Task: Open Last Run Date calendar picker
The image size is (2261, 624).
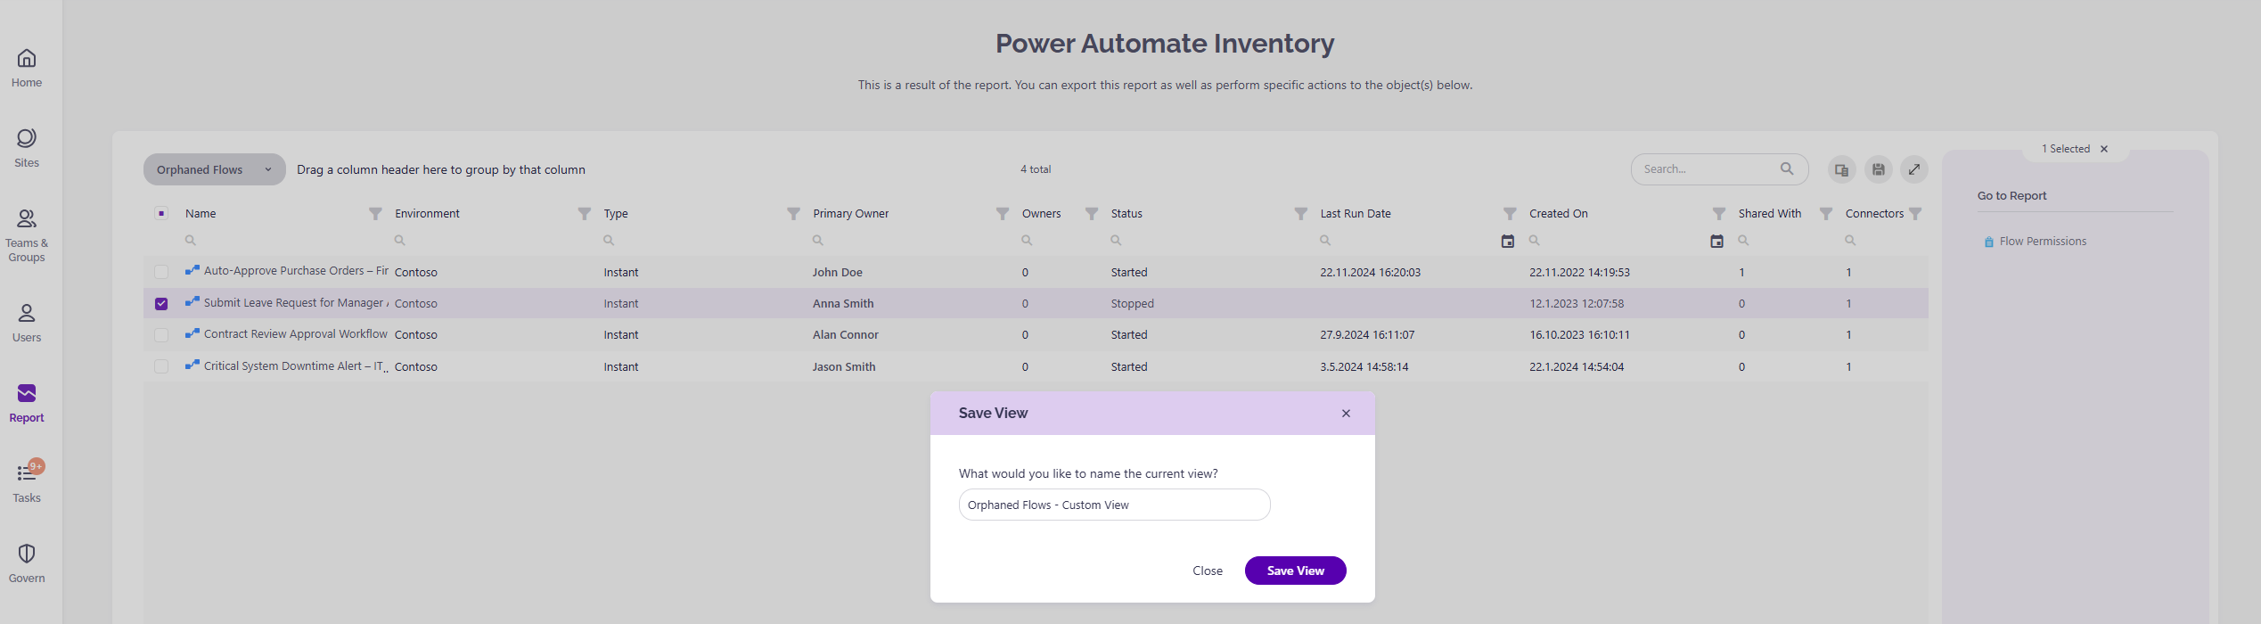Action: [x=1508, y=242]
